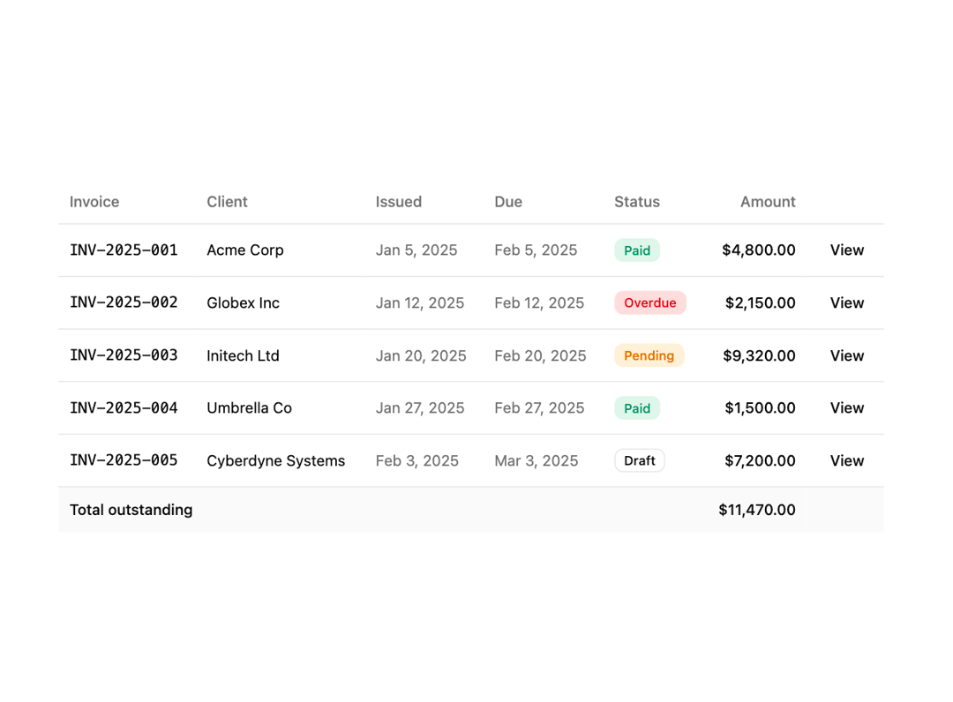Click the Paid badge for Acme Corp
The width and height of the screenshot is (953, 702).
pyautogui.click(x=637, y=250)
